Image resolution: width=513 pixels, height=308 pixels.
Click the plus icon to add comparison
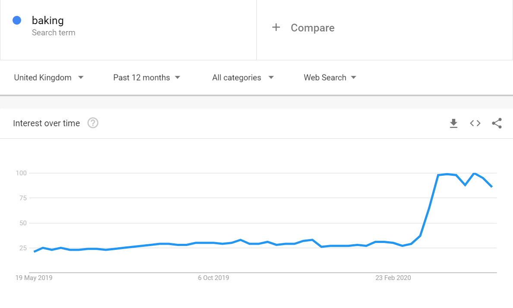tap(276, 28)
